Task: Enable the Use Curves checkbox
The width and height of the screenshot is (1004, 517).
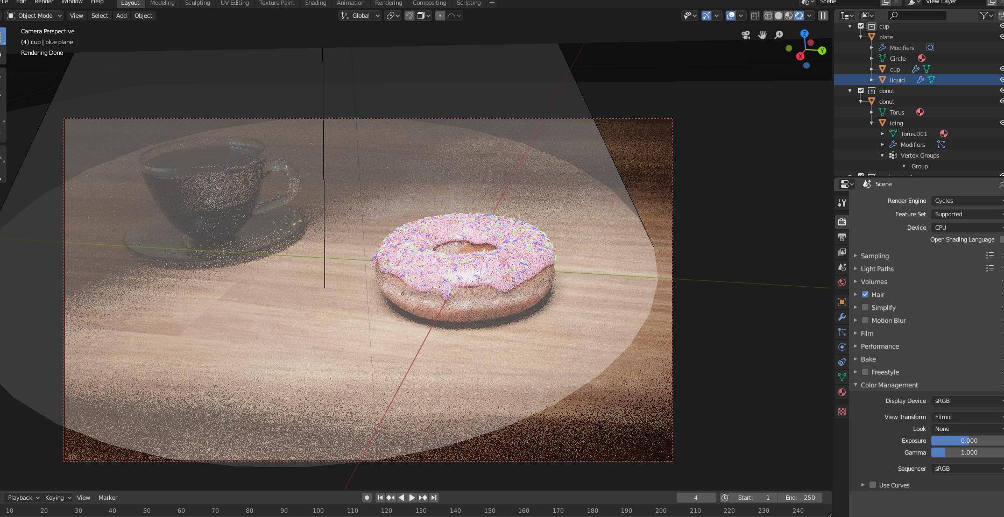Action: 873,485
